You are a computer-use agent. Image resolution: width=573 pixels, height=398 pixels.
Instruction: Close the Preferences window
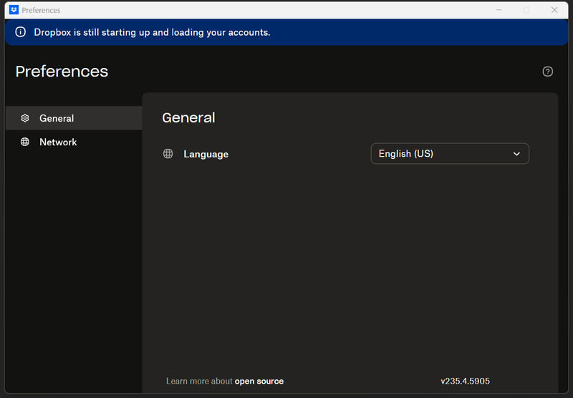(554, 10)
